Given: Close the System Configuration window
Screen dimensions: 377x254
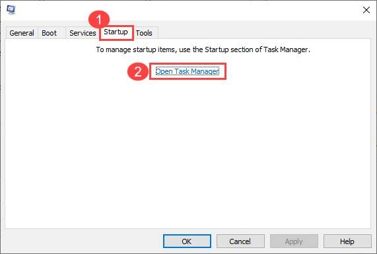Looking at the screenshot, I should (x=366, y=10).
